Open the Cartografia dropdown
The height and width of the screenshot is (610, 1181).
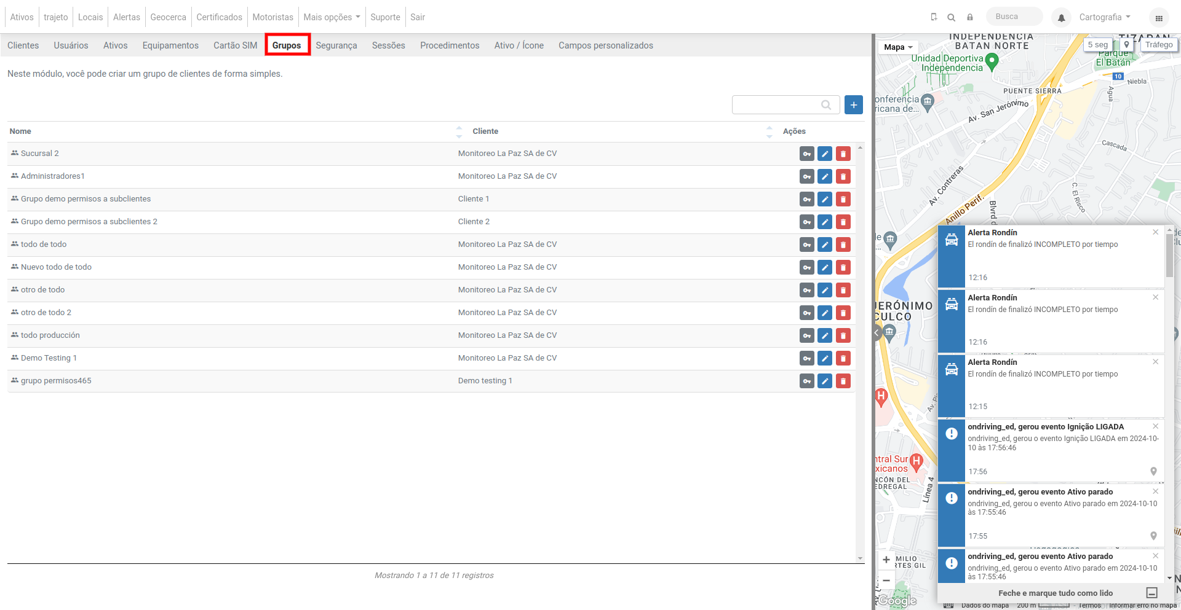click(x=1105, y=17)
